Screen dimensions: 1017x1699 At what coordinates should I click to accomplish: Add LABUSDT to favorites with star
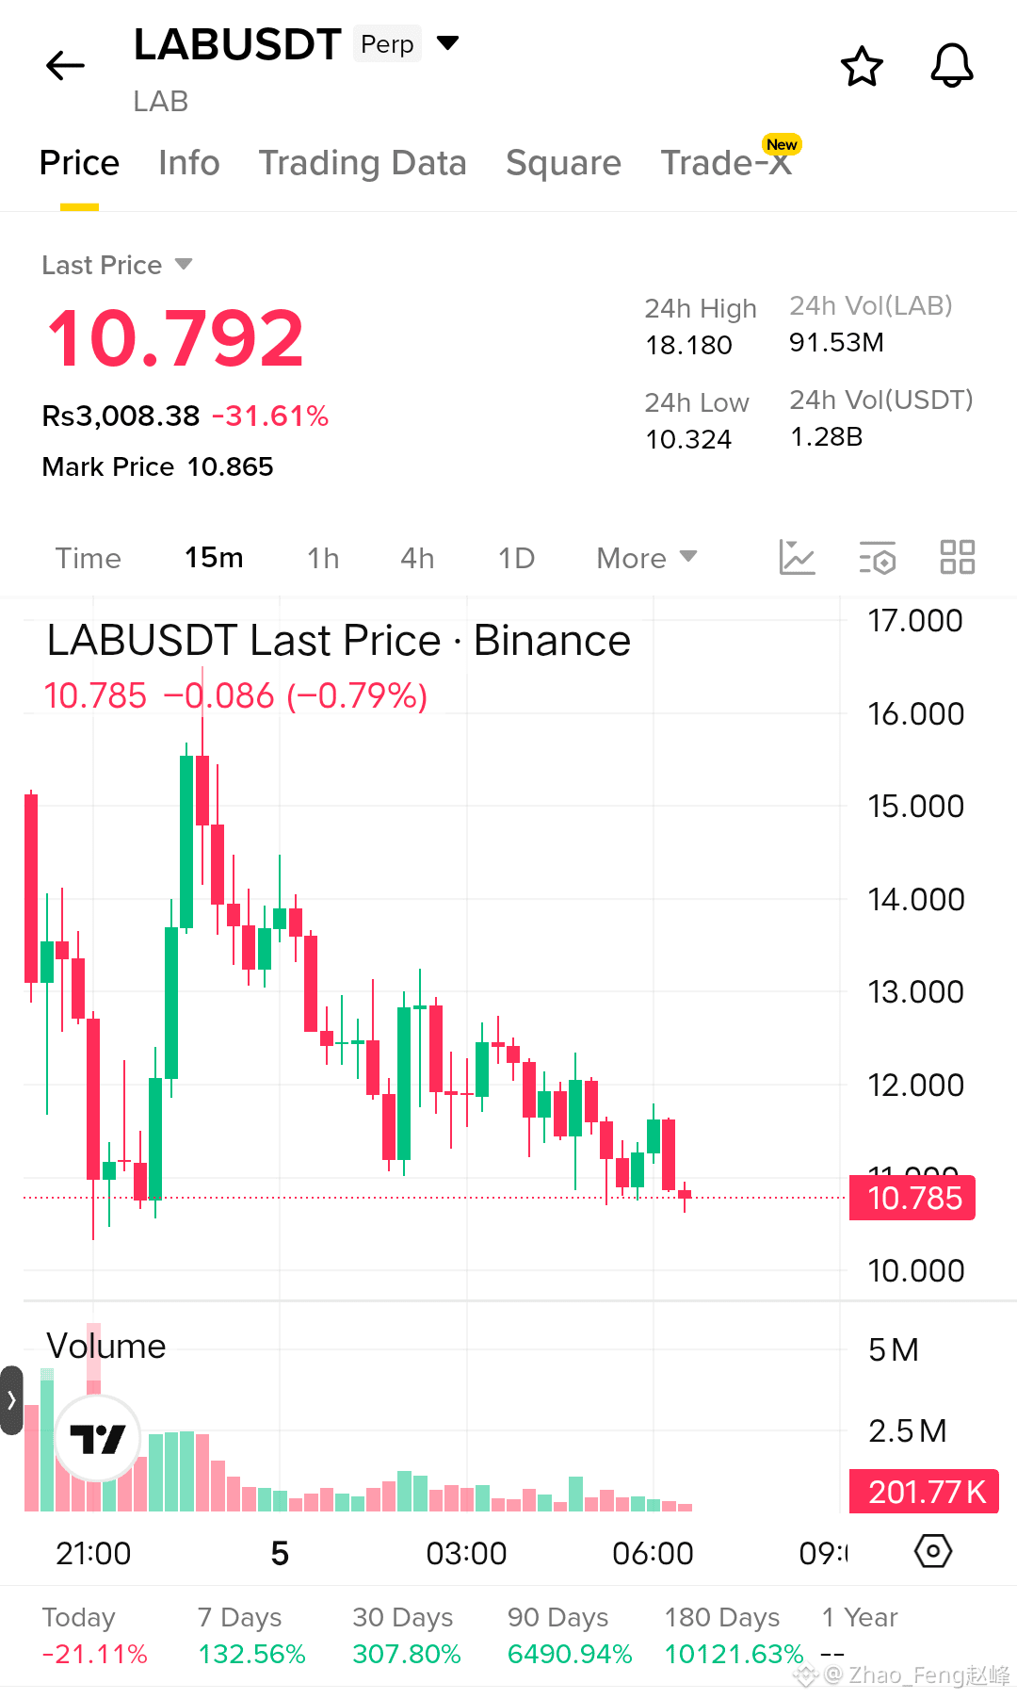862,66
